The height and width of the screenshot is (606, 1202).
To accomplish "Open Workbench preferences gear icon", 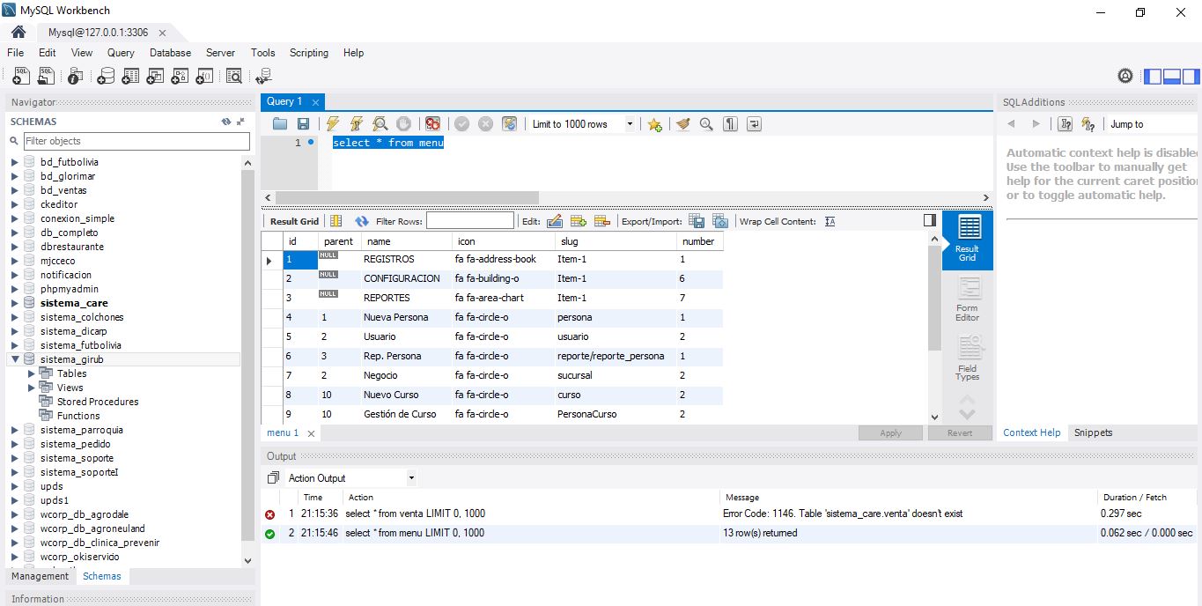I will click(x=1125, y=77).
